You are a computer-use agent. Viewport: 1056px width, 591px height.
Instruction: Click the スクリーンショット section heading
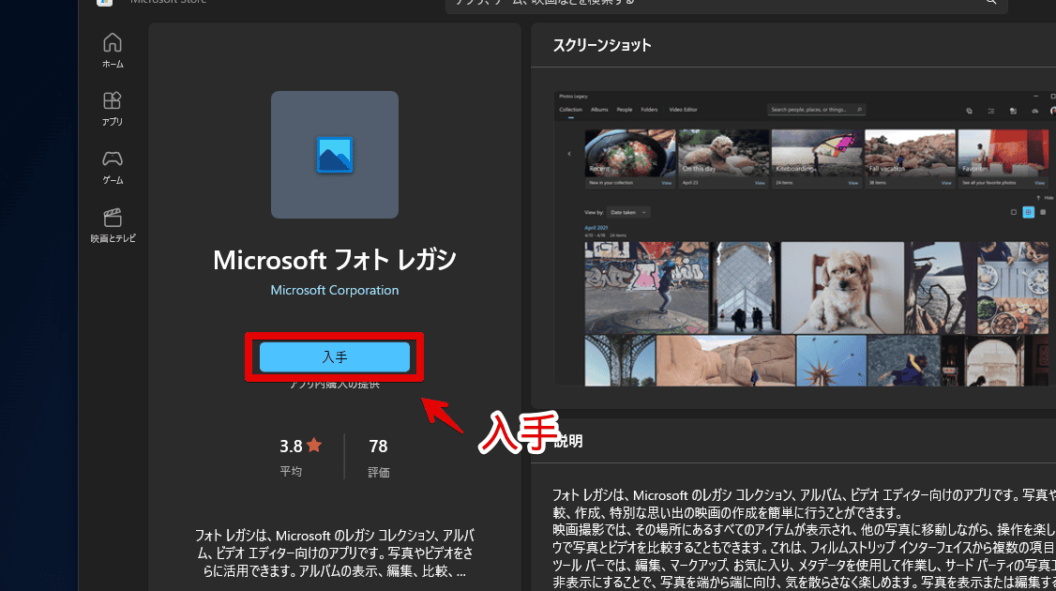click(x=602, y=45)
